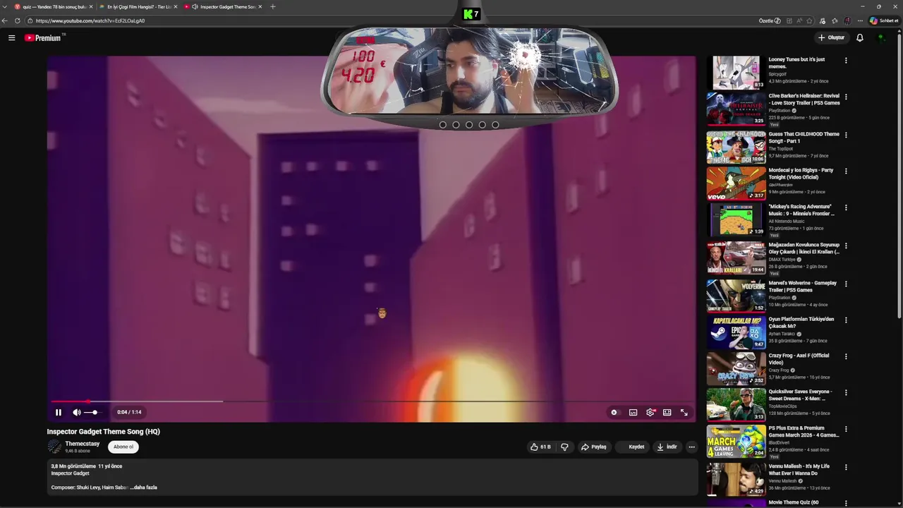Open the browser favorites list icon

click(835, 20)
